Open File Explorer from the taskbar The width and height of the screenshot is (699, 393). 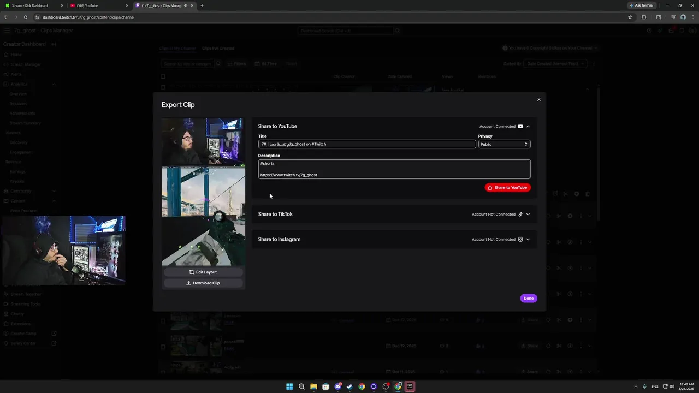click(x=313, y=386)
